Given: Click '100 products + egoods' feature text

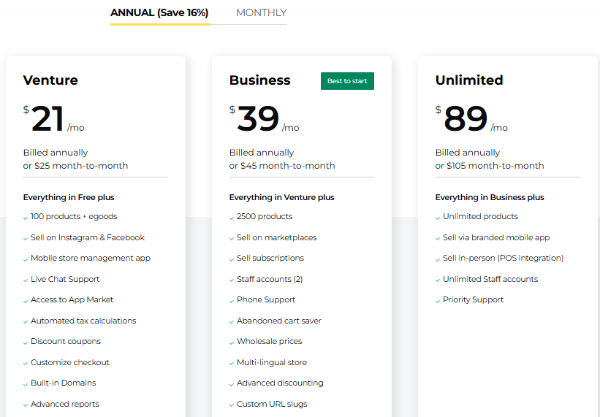Looking at the screenshot, I should (x=74, y=216).
